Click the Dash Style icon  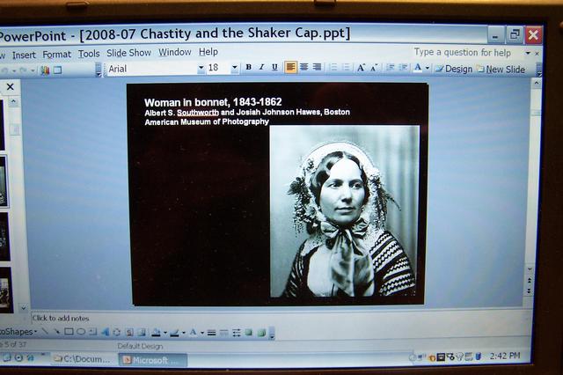(x=223, y=333)
